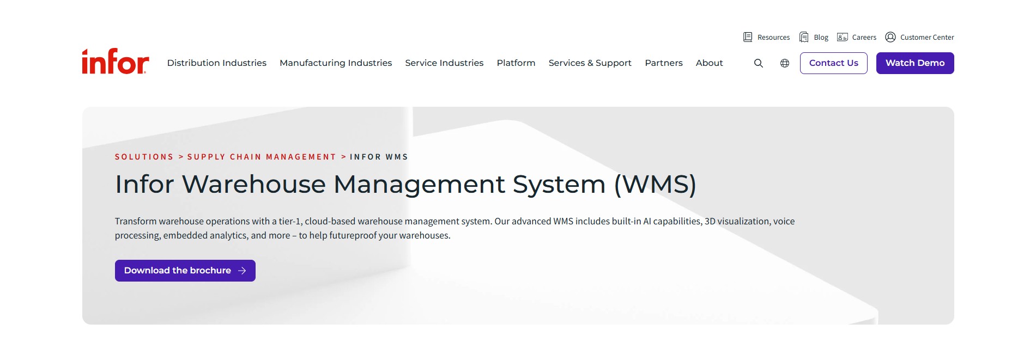The width and height of the screenshot is (1036, 354).
Task: Open the About menu
Action: click(x=709, y=63)
